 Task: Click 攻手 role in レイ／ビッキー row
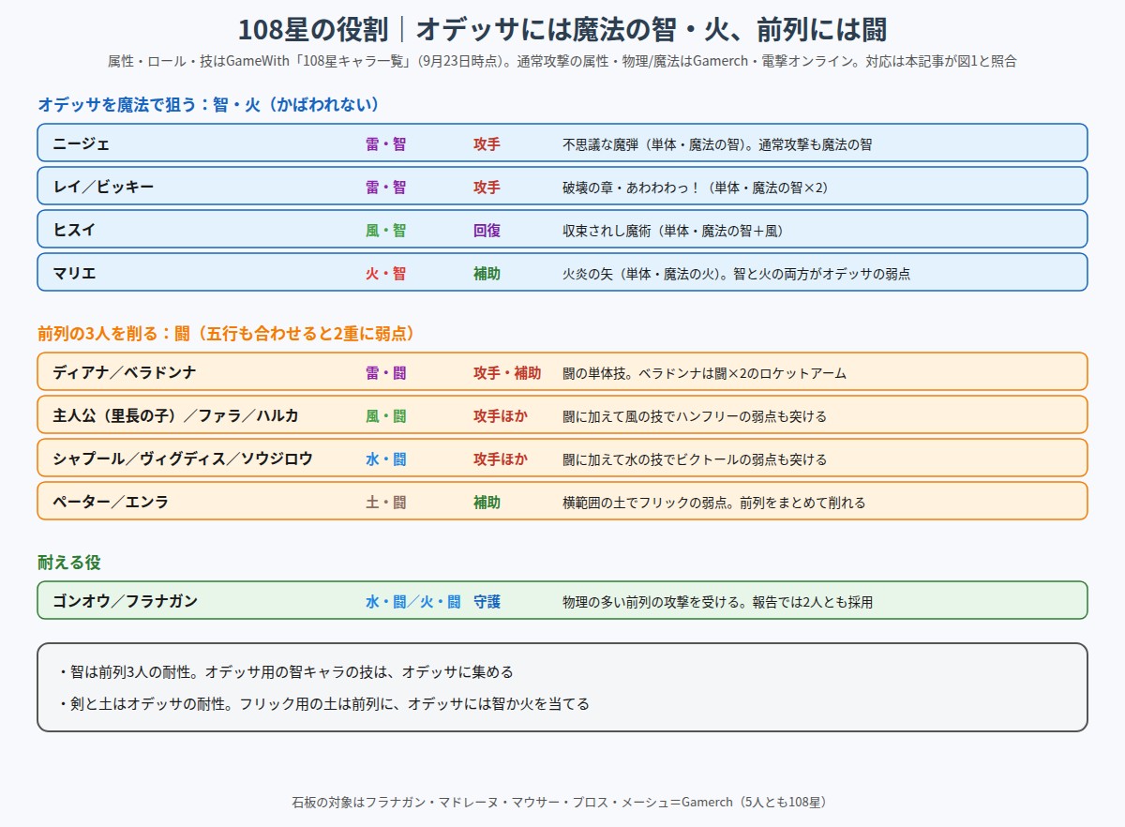487,188
